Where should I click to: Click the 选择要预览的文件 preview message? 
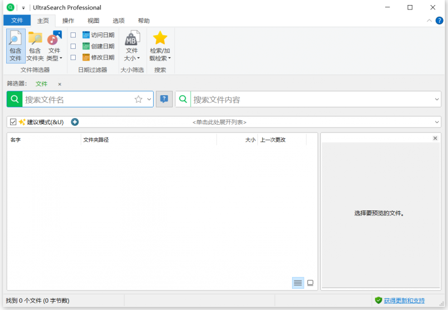tap(379, 213)
